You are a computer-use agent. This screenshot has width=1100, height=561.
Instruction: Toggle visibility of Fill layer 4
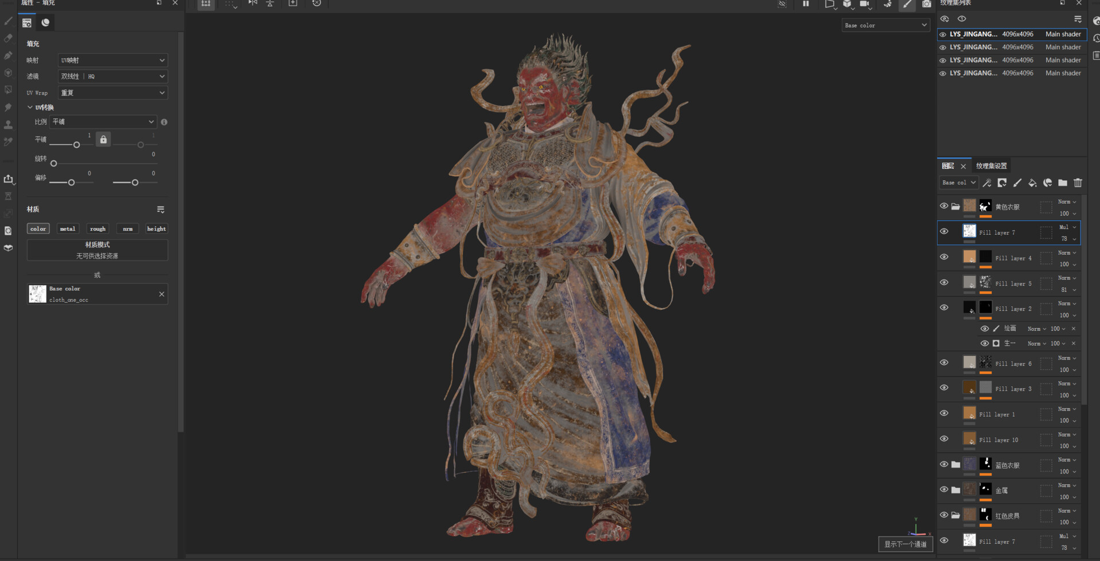click(944, 257)
